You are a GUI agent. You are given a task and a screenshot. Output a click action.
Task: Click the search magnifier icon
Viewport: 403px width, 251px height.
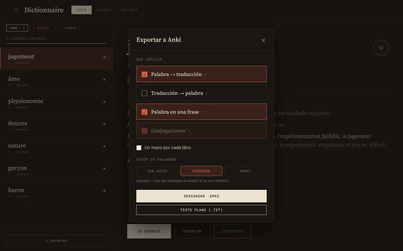8,38
